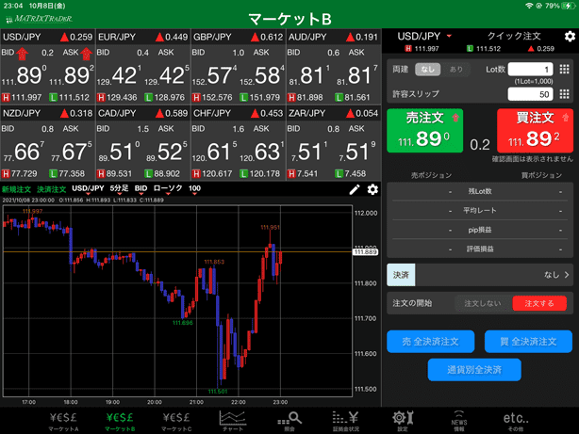Image resolution: width=579 pixels, height=434 pixels.
Task: Click 通貨別全決済 button
Action: pos(474,369)
